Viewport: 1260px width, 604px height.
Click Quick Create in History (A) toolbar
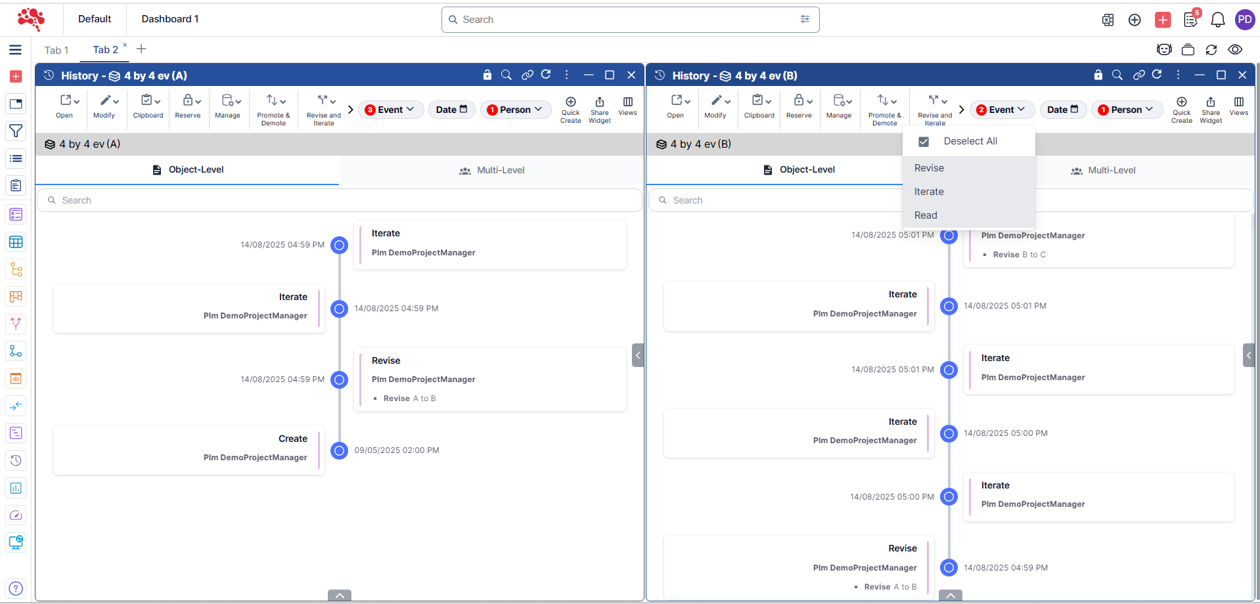coord(570,110)
